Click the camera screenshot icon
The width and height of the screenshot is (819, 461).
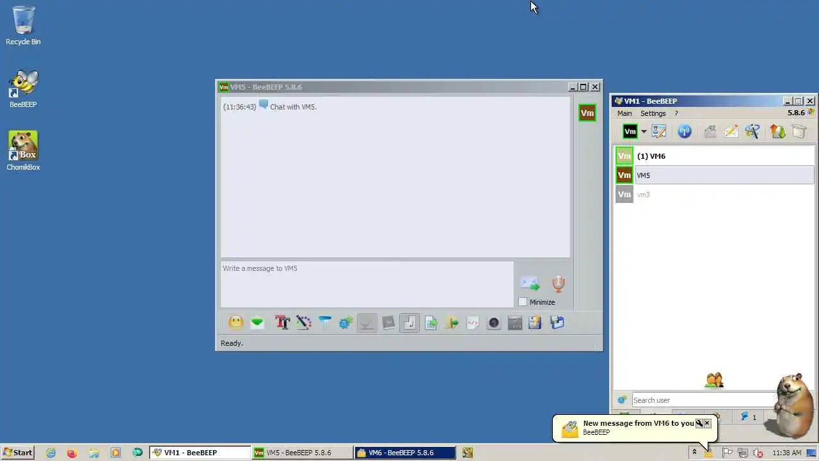493,323
